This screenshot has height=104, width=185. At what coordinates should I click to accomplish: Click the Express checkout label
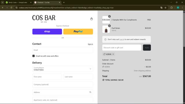click(62, 26)
